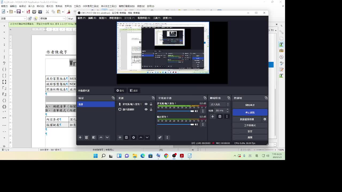Open OBS Docks menu
342x192 pixels.
tap(115, 18)
